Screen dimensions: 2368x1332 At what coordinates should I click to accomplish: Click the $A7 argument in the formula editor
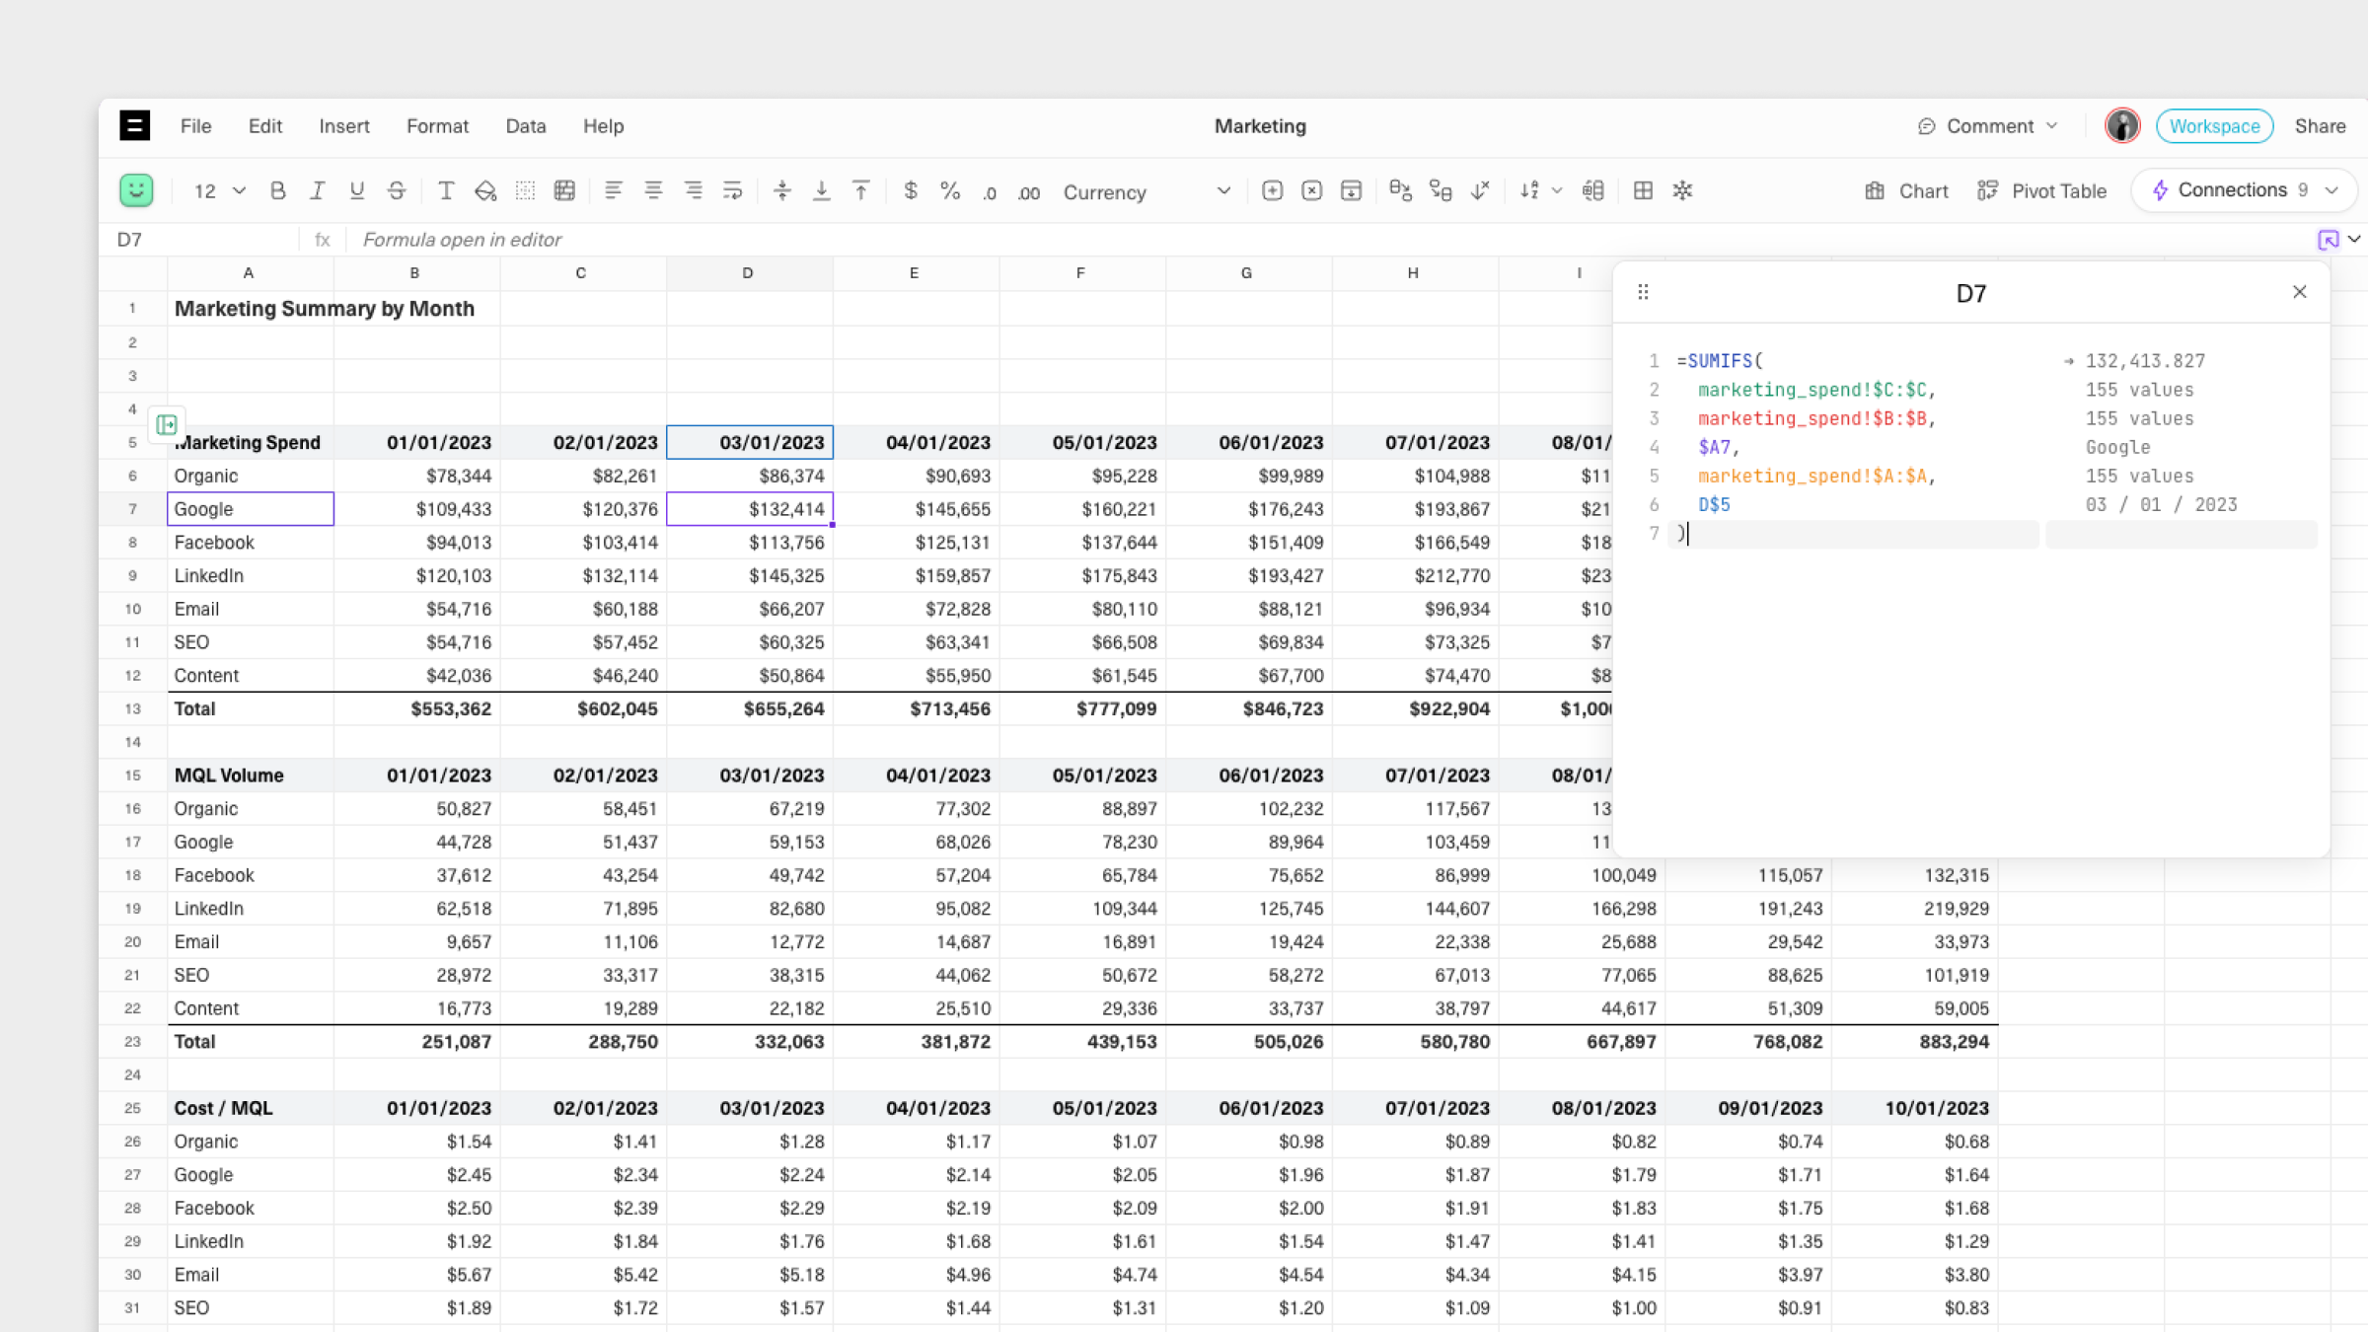coord(1714,447)
